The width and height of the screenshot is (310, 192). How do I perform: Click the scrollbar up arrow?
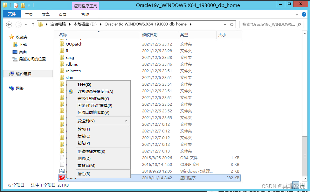(x=305, y=34)
